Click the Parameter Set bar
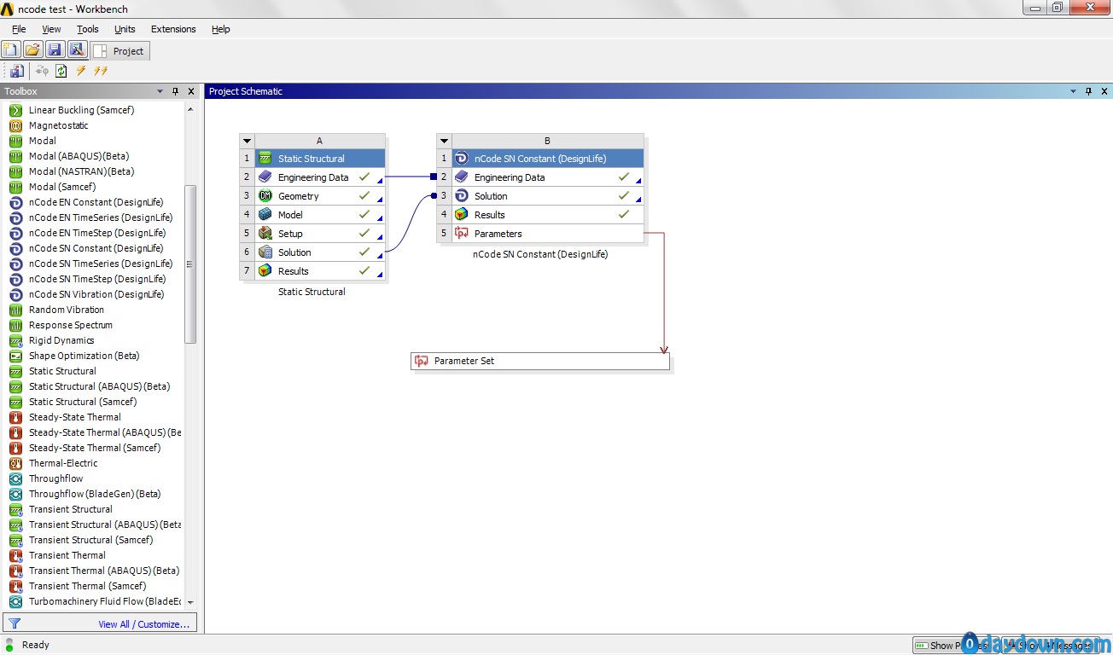This screenshot has height=655, width=1113. click(x=540, y=361)
